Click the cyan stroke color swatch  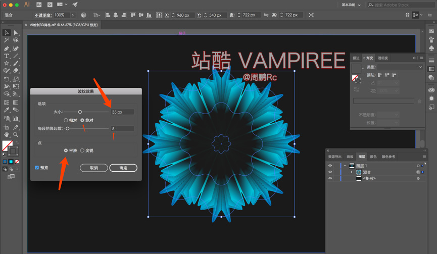click(11, 162)
